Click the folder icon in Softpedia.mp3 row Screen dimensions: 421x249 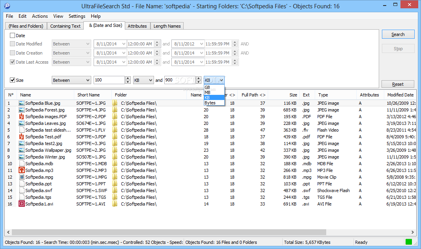pyautogui.click(x=115, y=170)
